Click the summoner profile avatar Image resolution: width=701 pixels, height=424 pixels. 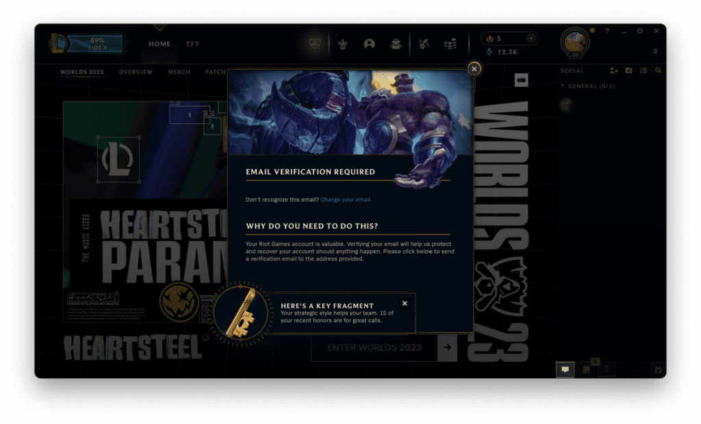(575, 43)
